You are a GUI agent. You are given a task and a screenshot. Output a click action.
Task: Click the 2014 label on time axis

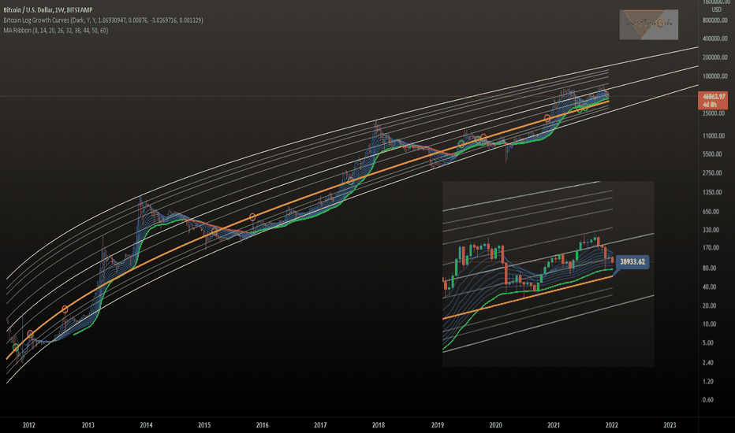coord(146,425)
